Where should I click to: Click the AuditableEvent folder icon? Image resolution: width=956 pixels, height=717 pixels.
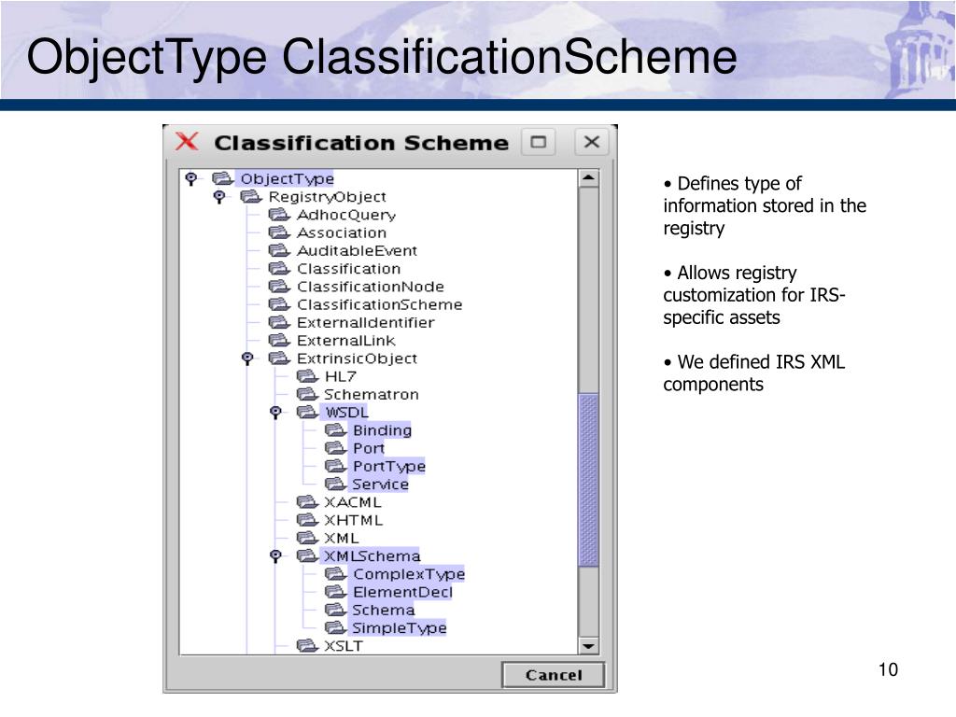click(x=278, y=250)
